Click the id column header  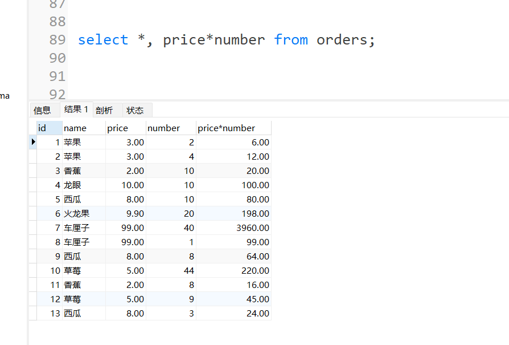tap(48, 128)
